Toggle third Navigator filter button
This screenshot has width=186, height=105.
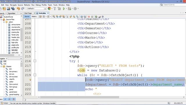click(x=14, y=99)
